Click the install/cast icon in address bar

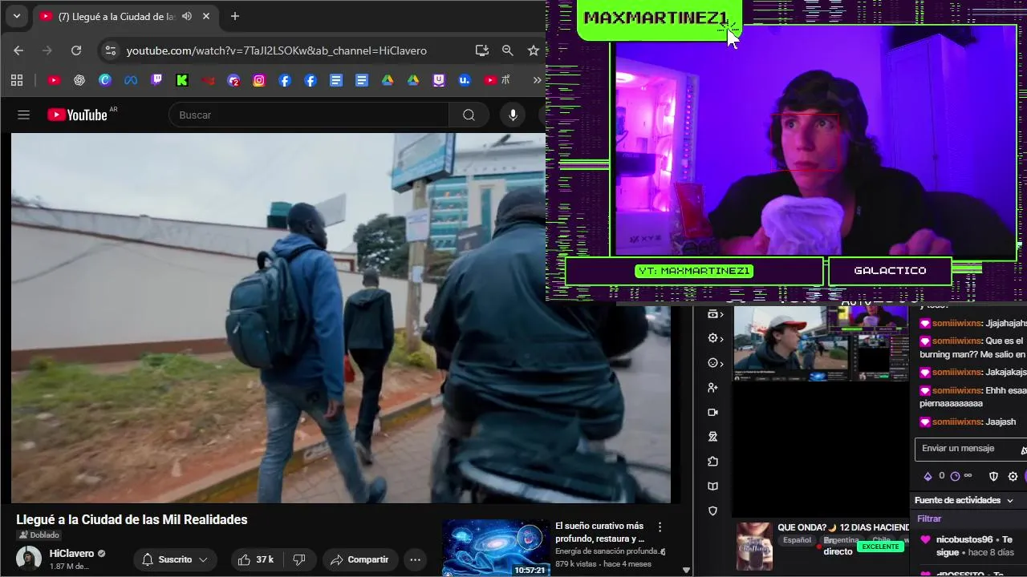pyautogui.click(x=481, y=50)
